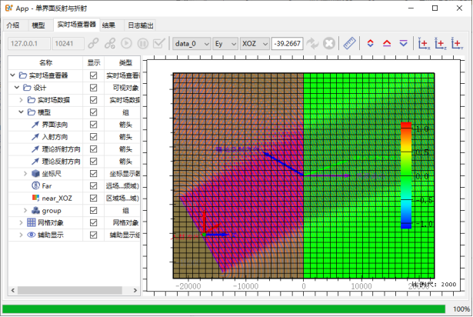Click the tree panel horizontal scrollbar

[70, 290]
